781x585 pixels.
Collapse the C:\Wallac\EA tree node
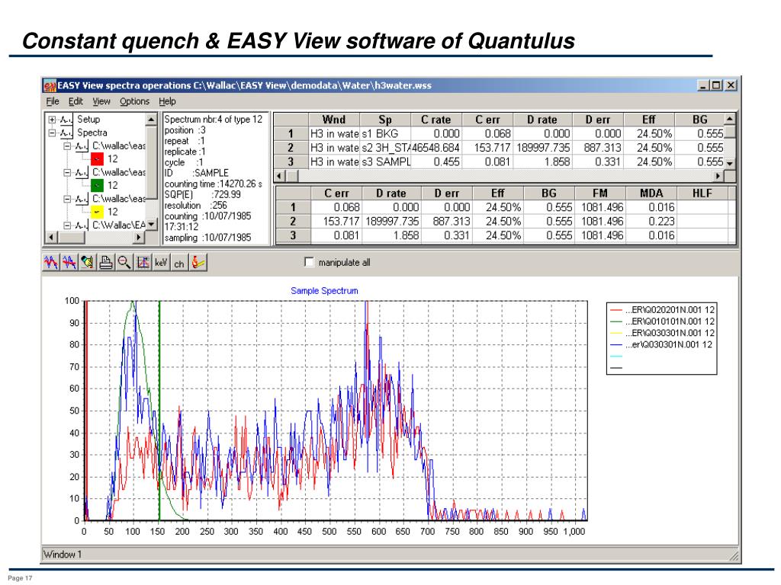point(67,225)
